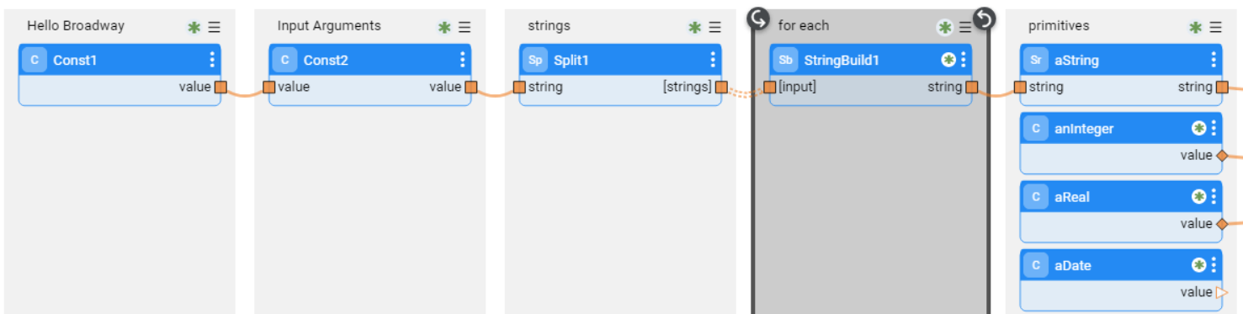Click the green asterisk in Hello Broadway header

(x=194, y=28)
